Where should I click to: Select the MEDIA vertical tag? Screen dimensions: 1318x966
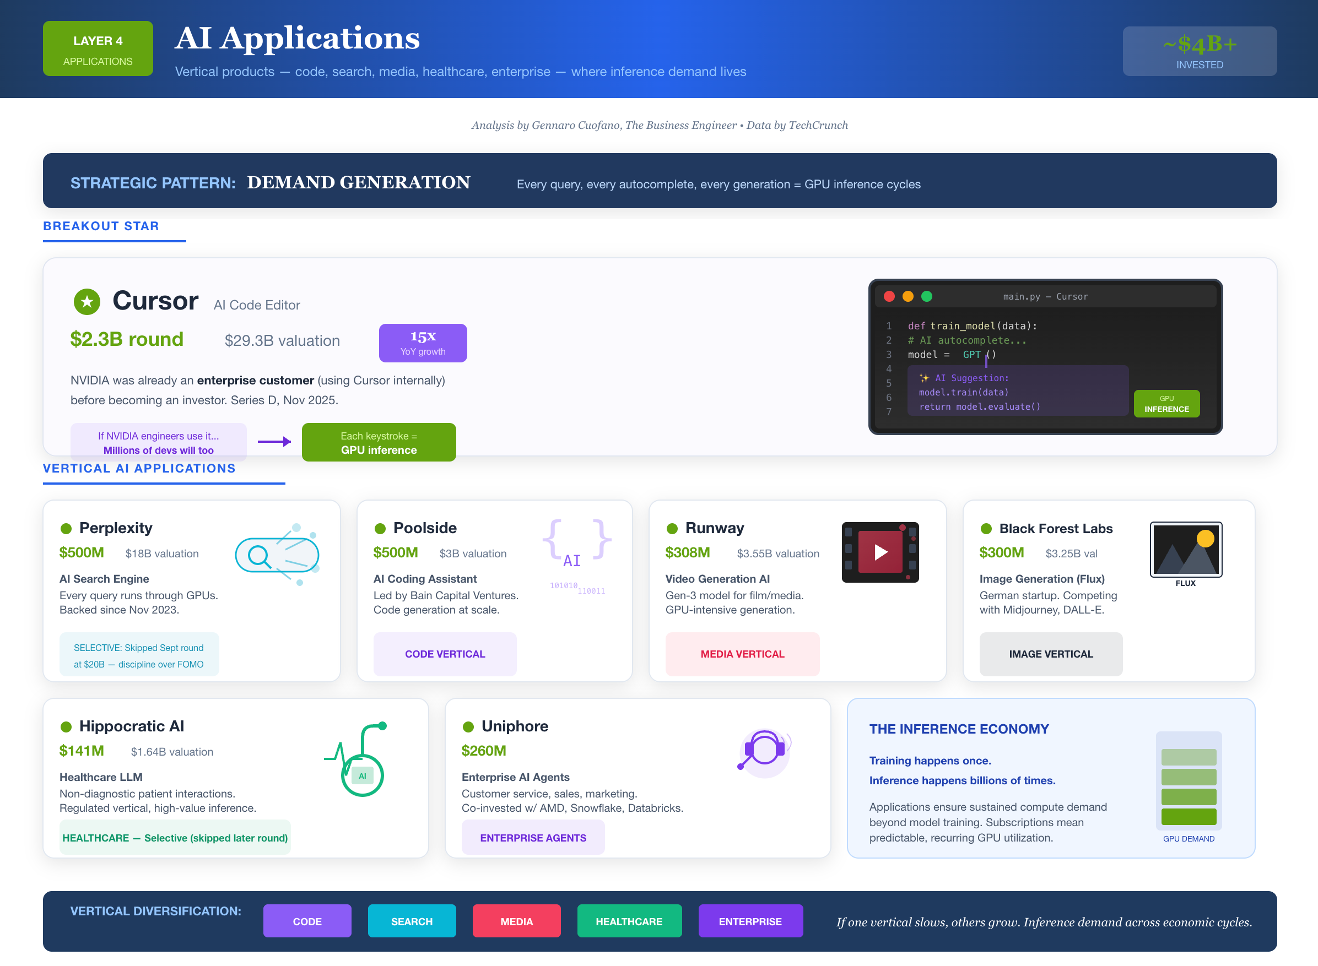[x=516, y=921]
